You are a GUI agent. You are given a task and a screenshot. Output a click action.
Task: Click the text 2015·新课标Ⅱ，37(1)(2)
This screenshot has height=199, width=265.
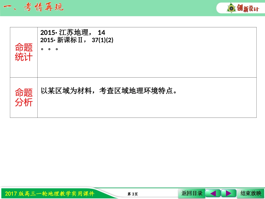(77, 40)
